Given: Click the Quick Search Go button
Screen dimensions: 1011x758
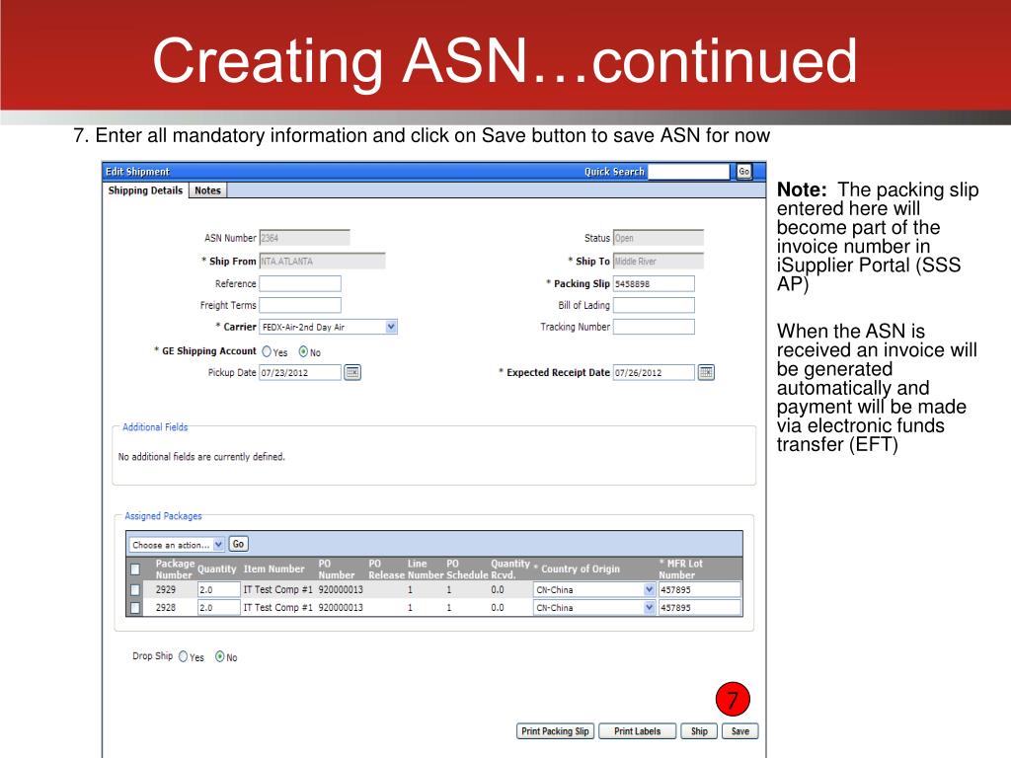Looking at the screenshot, I should [743, 172].
